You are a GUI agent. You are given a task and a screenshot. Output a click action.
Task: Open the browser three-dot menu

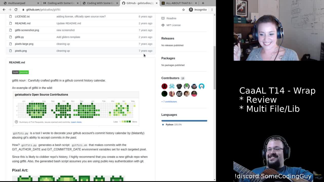pos(212,10)
